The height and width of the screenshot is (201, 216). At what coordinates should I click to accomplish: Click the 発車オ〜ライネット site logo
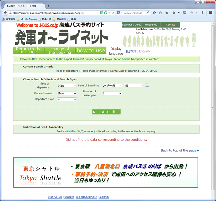pos(62,37)
